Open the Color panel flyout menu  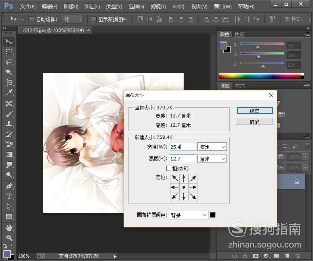click(x=307, y=34)
